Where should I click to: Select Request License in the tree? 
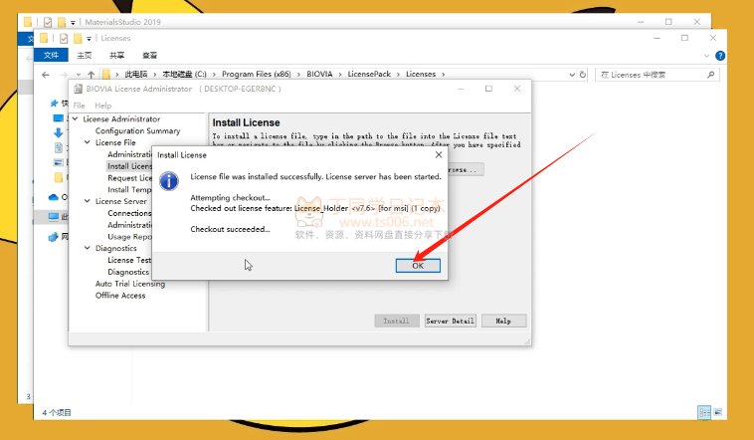129,177
